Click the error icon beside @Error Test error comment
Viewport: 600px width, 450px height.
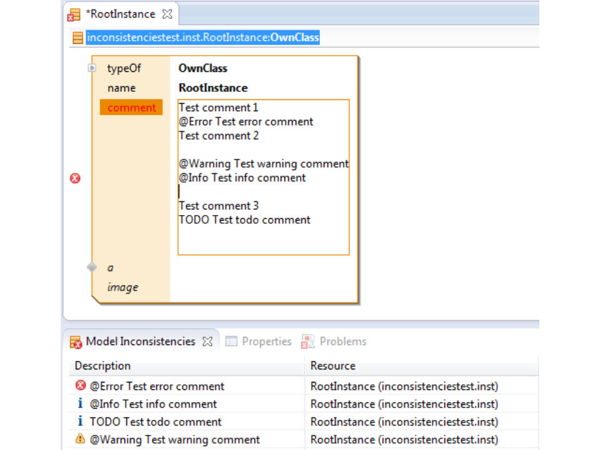[80, 386]
